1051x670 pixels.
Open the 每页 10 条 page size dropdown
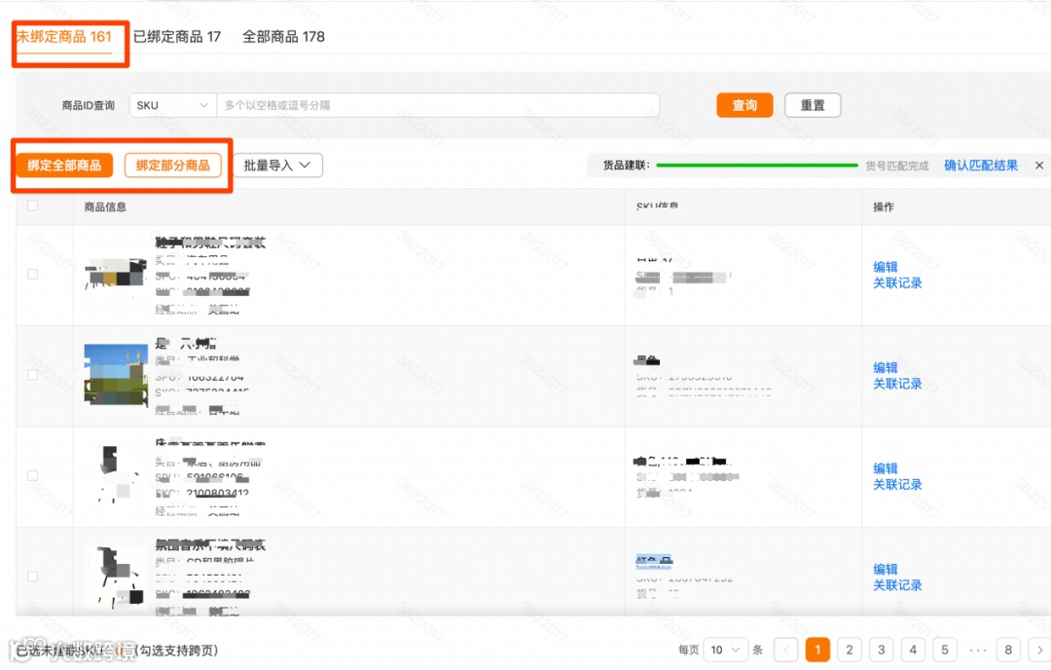pyautogui.click(x=725, y=650)
